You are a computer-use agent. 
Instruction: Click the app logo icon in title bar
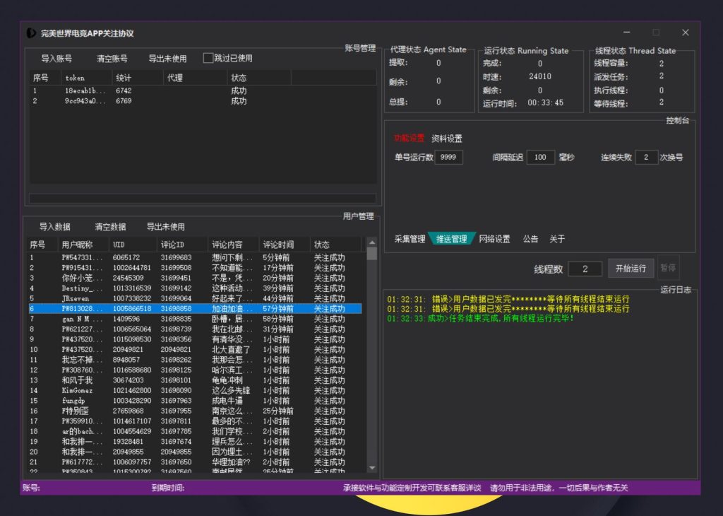point(31,33)
